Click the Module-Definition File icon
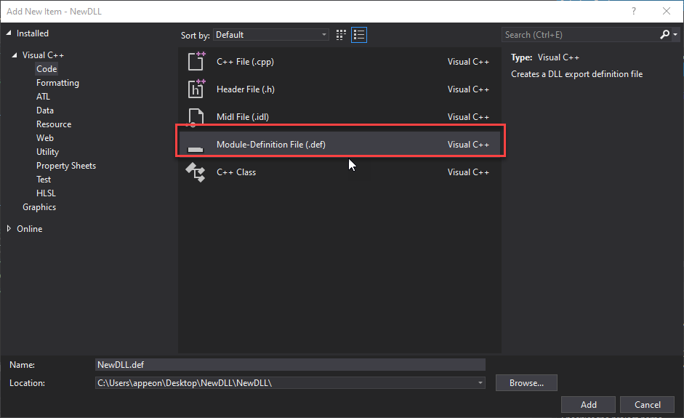Image resolution: width=684 pixels, height=418 pixels. [x=196, y=145]
